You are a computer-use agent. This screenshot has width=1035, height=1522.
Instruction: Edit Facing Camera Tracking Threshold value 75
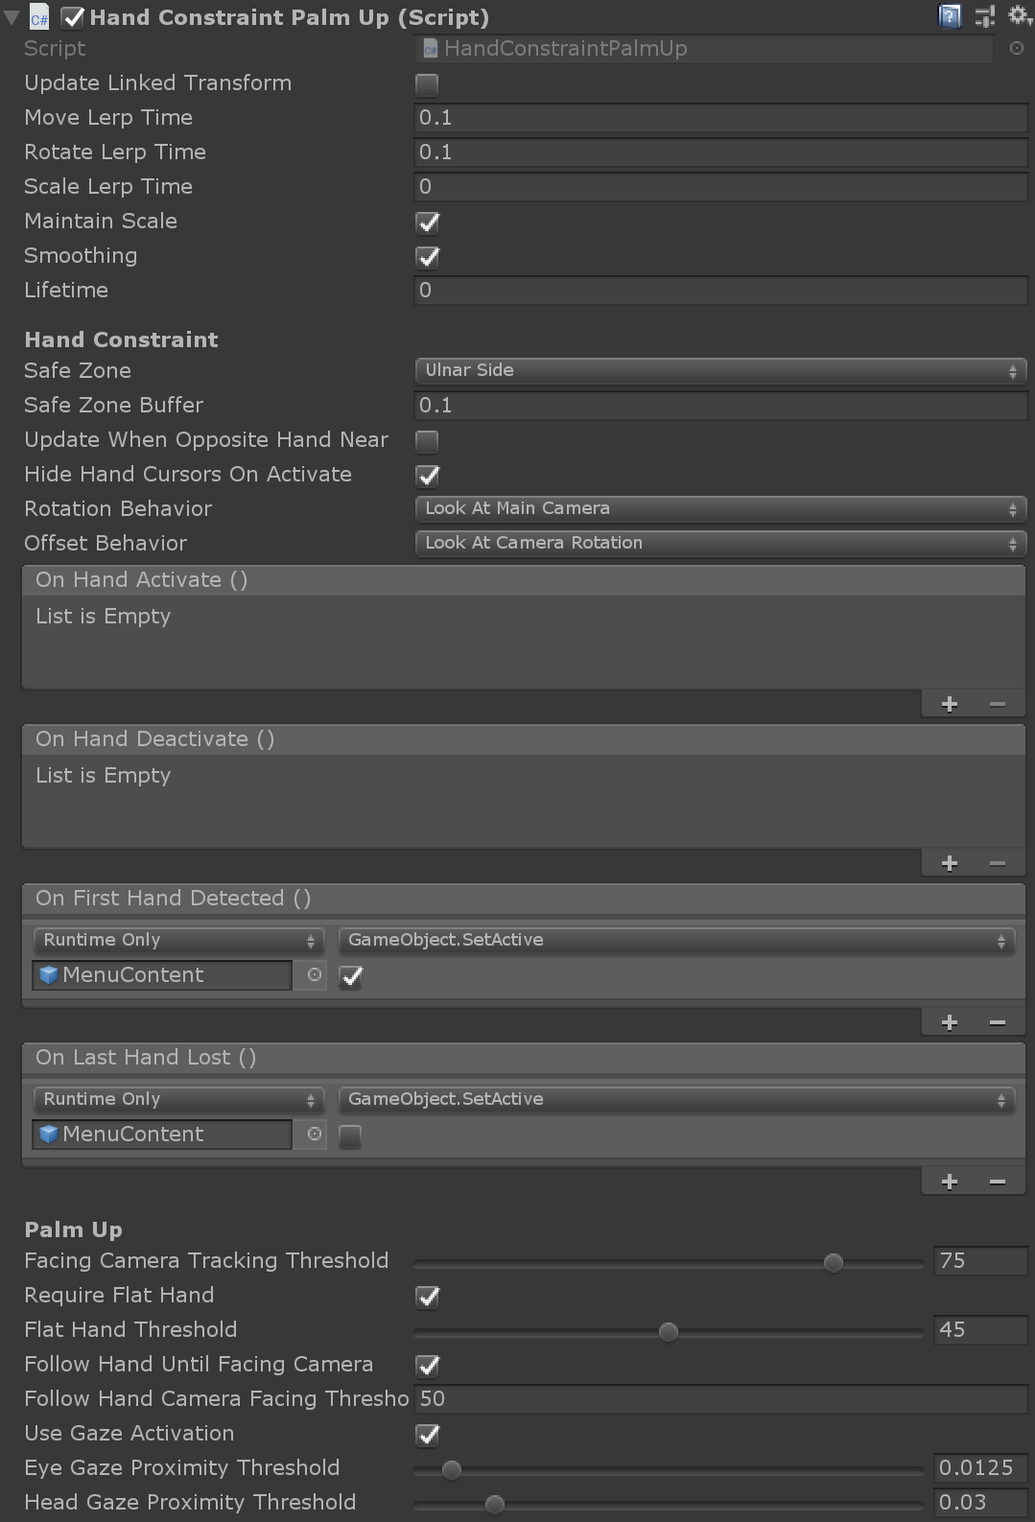pos(980,1261)
